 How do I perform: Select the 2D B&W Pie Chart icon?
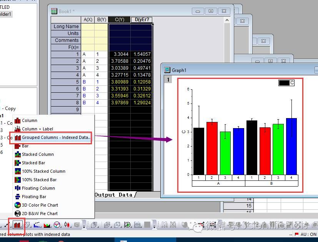click(17, 214)
